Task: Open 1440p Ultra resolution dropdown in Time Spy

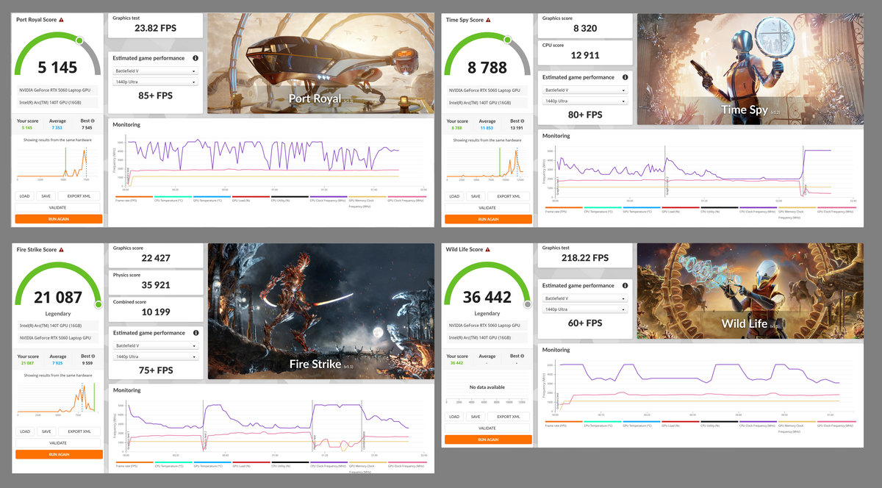Action: pyautogui.click(x=585, y=101)
